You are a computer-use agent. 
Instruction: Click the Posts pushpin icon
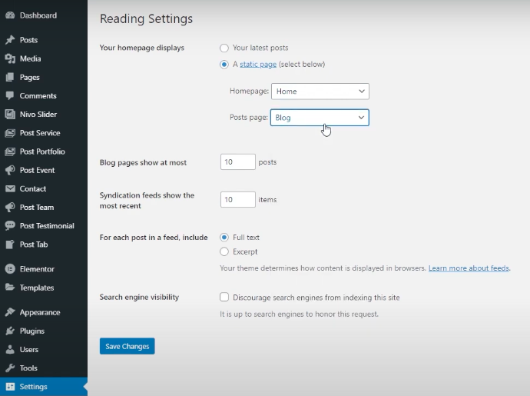10,40
